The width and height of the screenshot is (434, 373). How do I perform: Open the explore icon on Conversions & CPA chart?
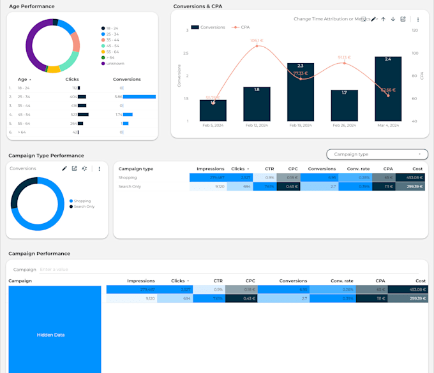click(403, 19)
